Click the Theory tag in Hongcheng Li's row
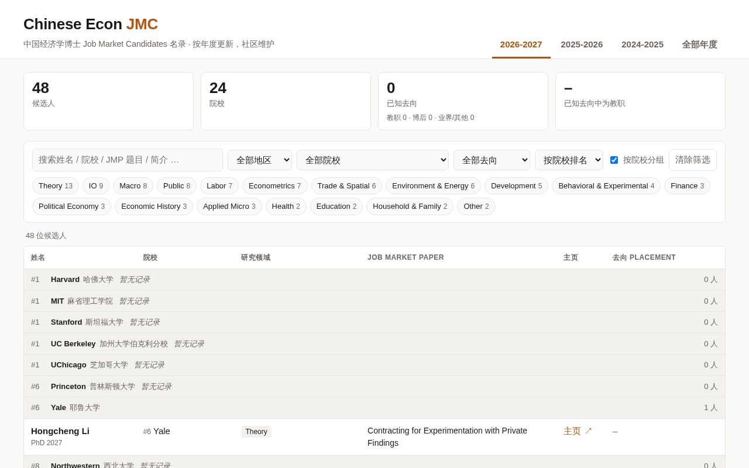 (256, 432)
